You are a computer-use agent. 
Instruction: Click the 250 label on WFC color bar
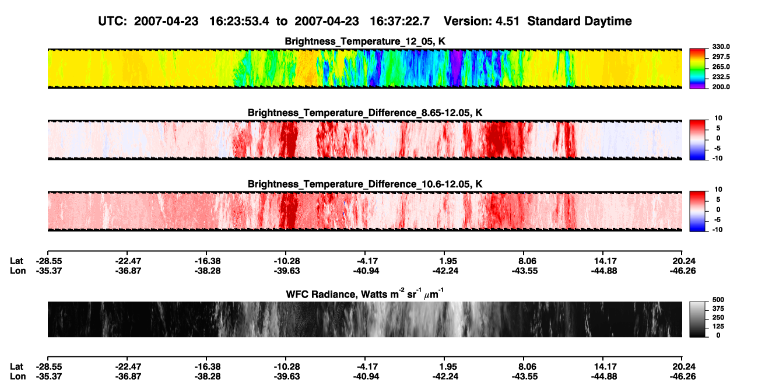pos(718,318)
